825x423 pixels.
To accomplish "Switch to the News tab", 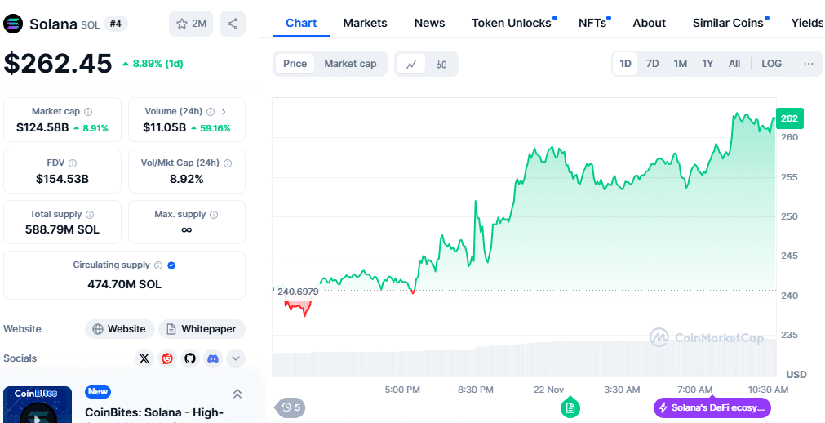I will (x=429, y=23).
